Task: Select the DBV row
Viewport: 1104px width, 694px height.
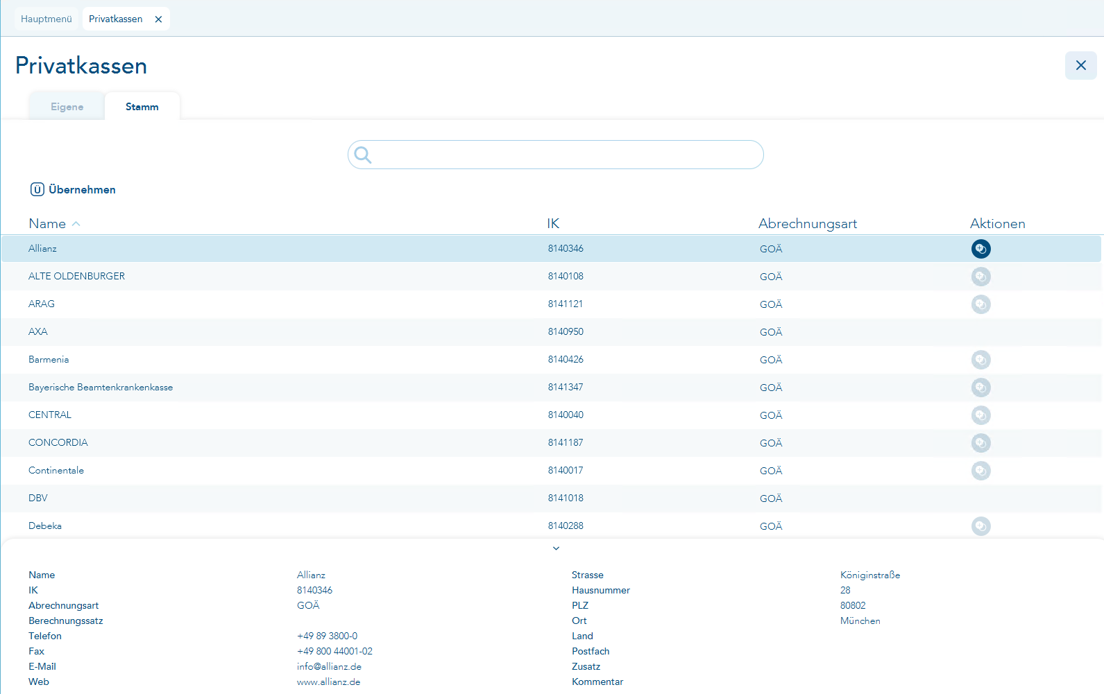Action: click(551, 498)
